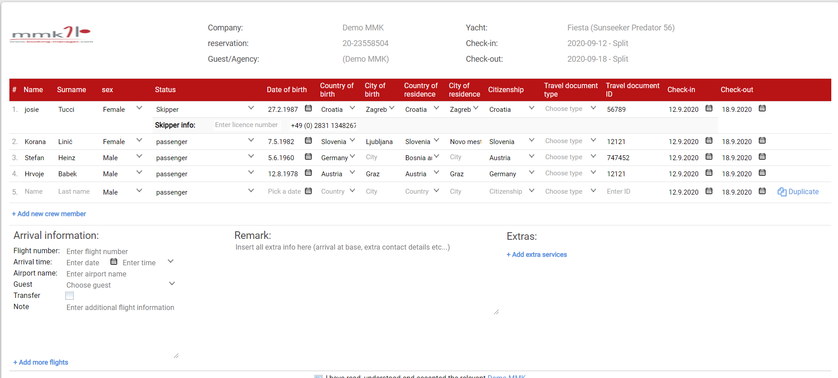The height and width of the screenshot is (378, 838).
Task: Click skipper phone number +49 field
Action: point(324,126)
